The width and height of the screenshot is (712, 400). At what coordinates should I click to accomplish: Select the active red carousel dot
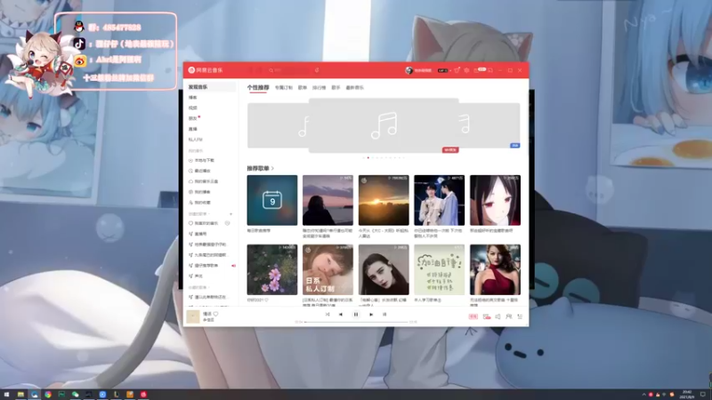(368, 158)
